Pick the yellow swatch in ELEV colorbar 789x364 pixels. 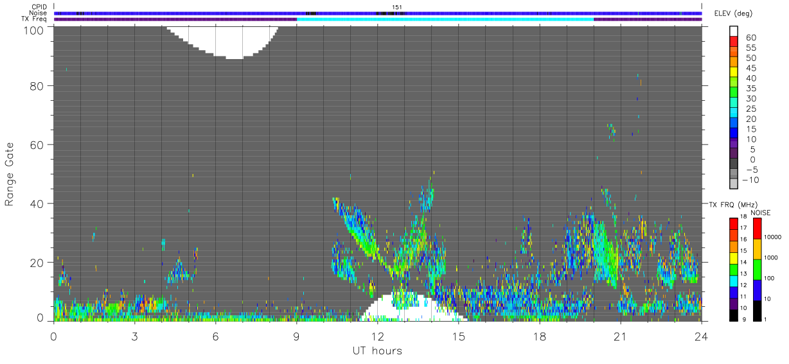[x=734, y=72]
